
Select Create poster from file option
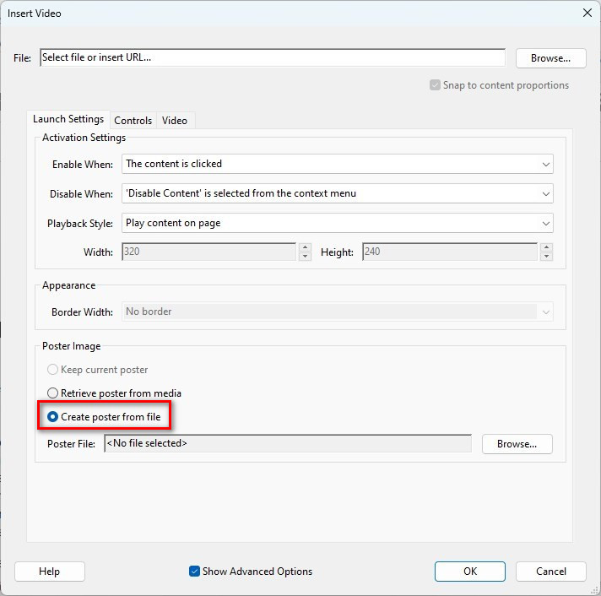pos(53,417)
